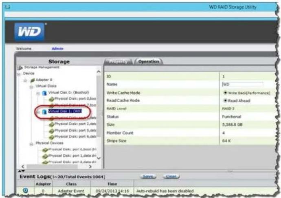Click the 64 K stripe size value
Screen dimensions: 281x198
(x=226, y=141)
